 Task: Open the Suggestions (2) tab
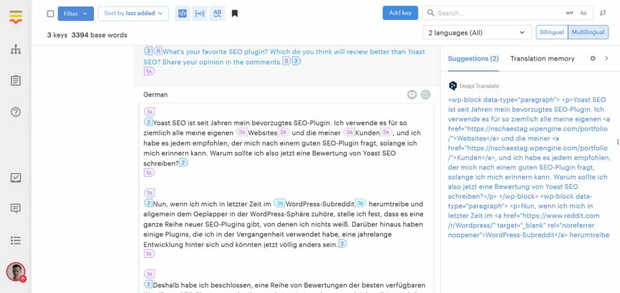click(473, 59)
